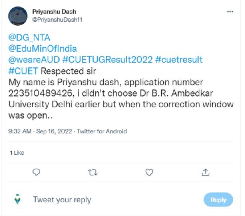Screen dimensions: 245x216
Task: Retweet this tweet
Action: (93, 173)
